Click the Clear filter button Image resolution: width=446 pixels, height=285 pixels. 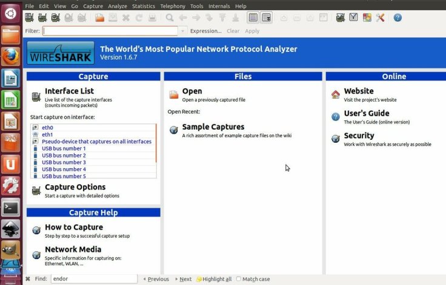pyautogui.click(x=233, y=31)
